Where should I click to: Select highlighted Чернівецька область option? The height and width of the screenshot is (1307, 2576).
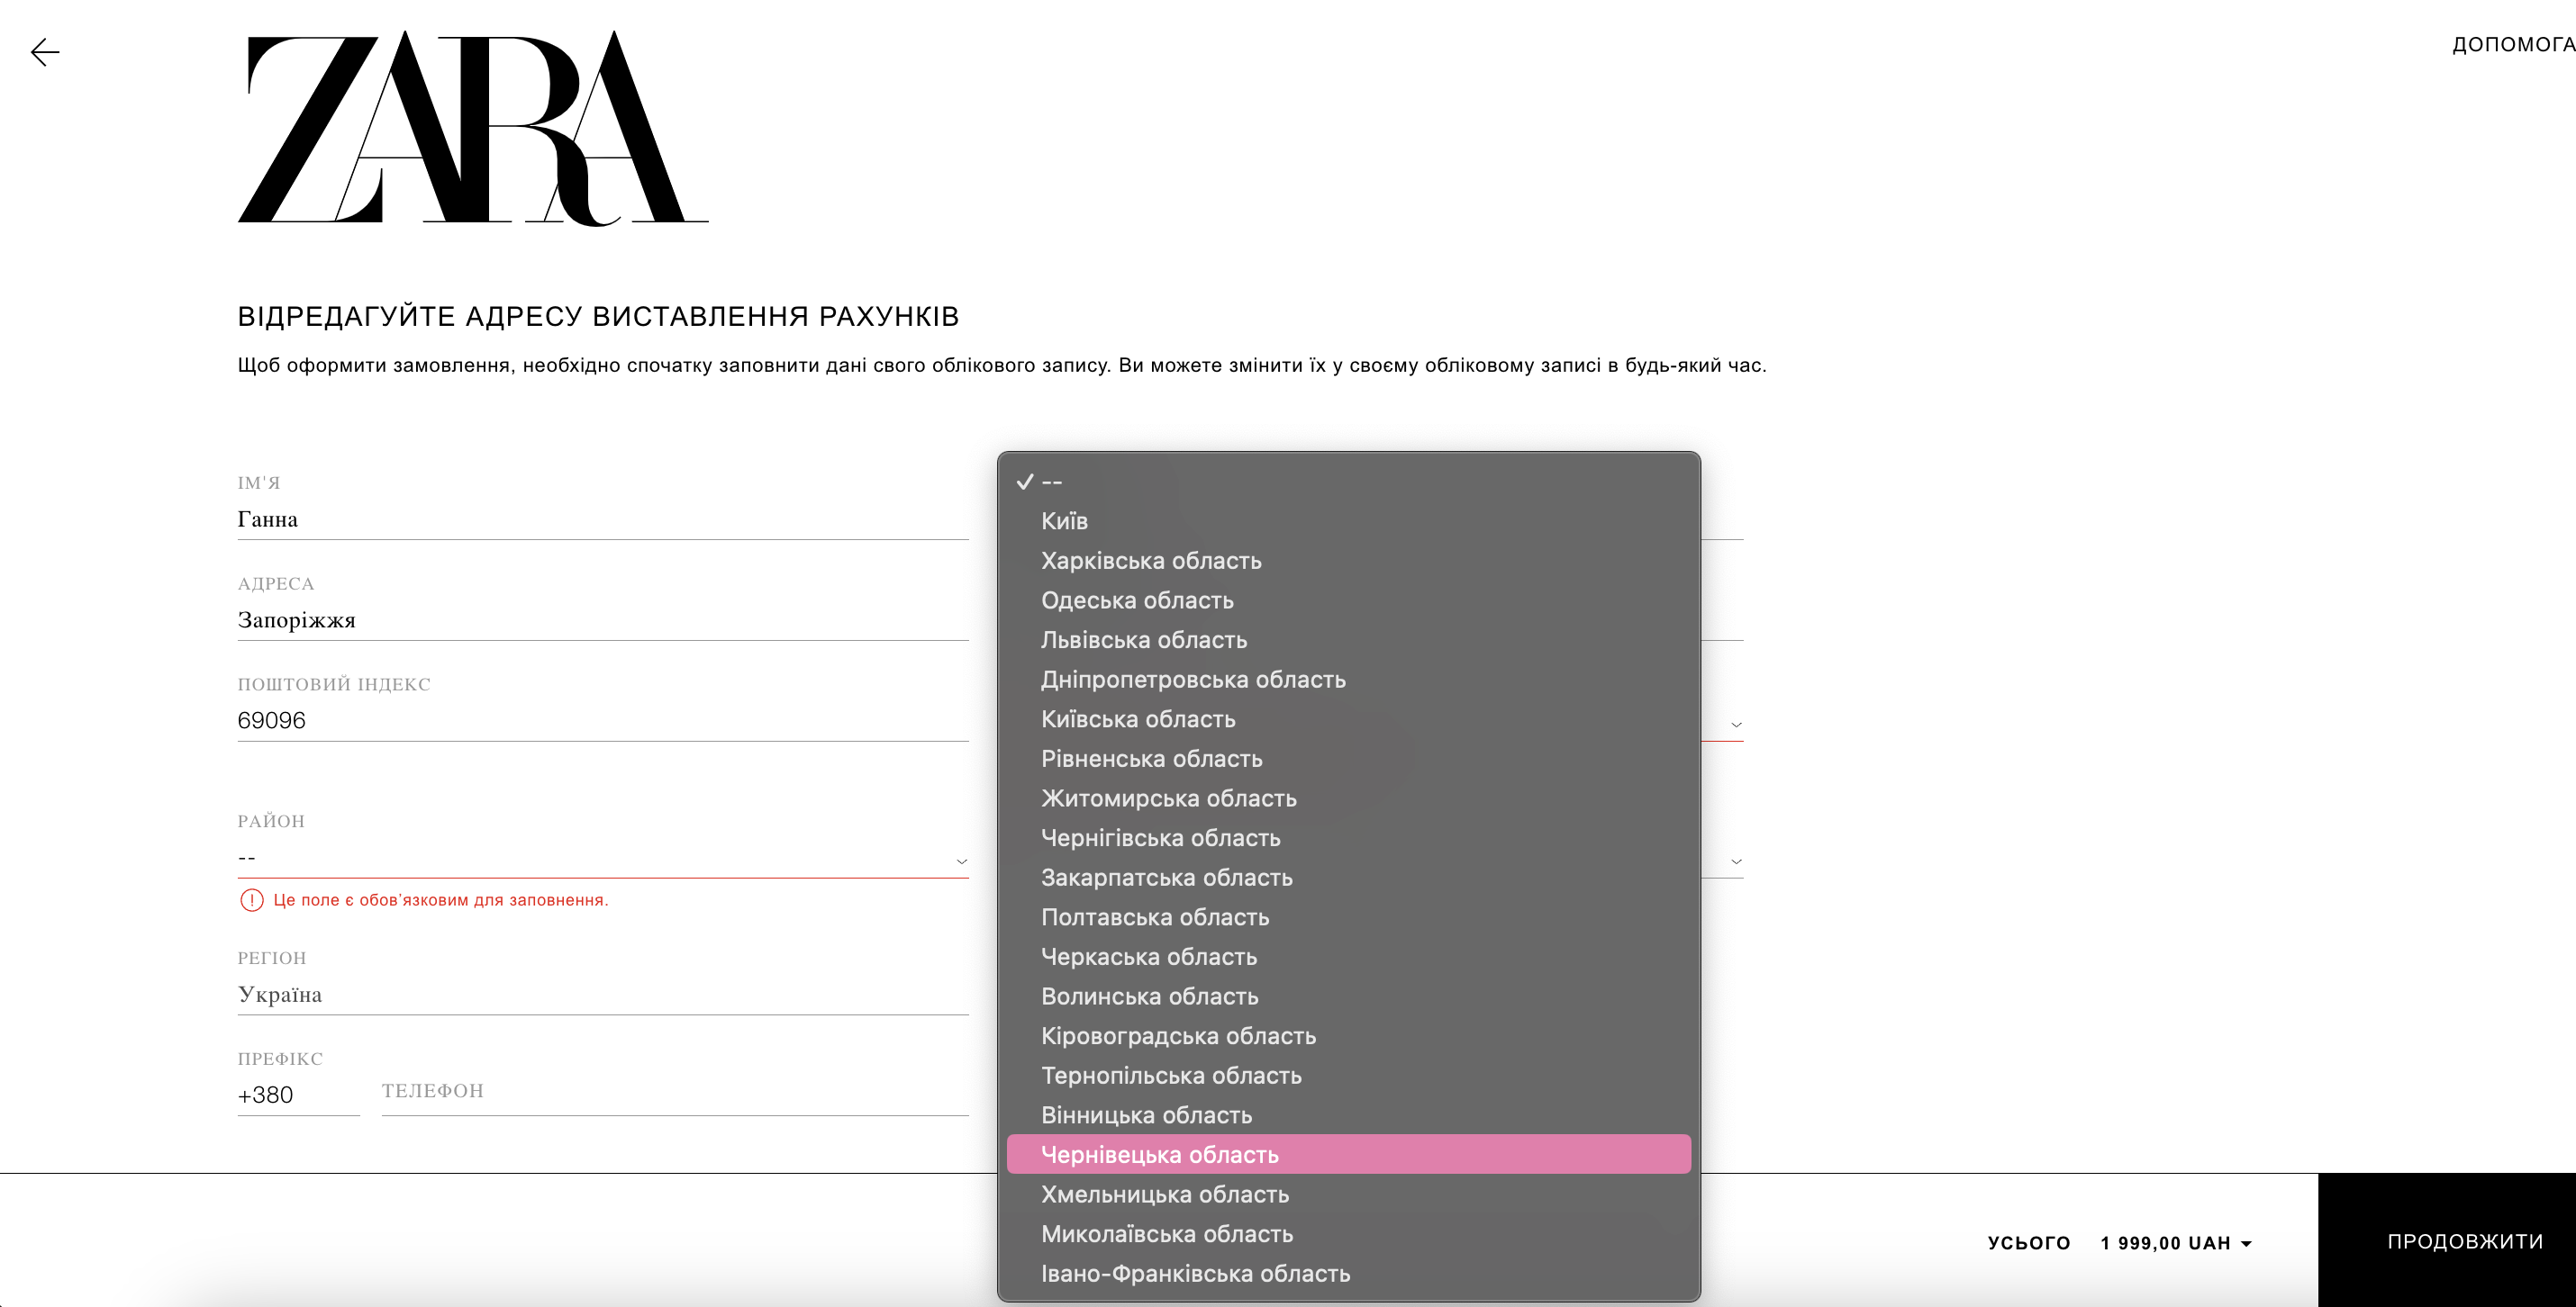point(1160,1155)
